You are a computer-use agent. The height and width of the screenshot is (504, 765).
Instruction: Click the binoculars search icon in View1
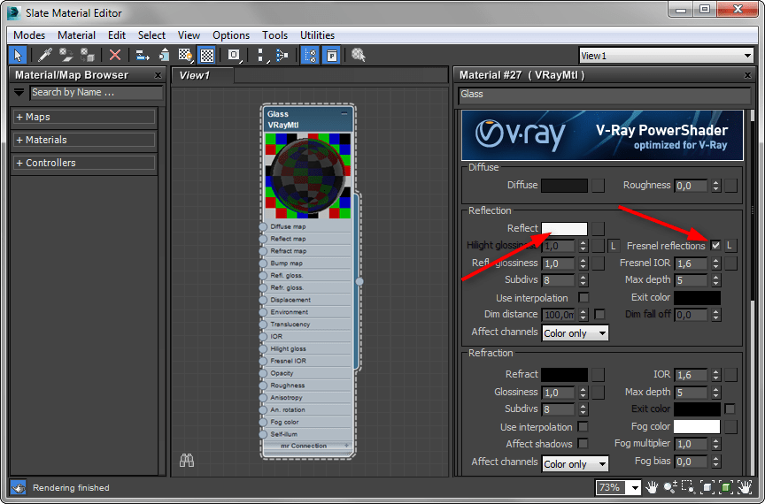[187, 460]
